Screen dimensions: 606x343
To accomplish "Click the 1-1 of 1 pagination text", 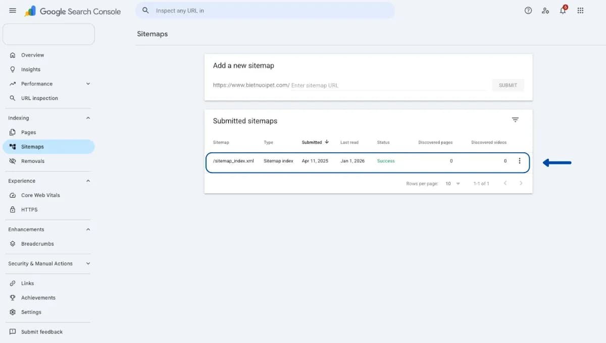I will coord(481,184).
